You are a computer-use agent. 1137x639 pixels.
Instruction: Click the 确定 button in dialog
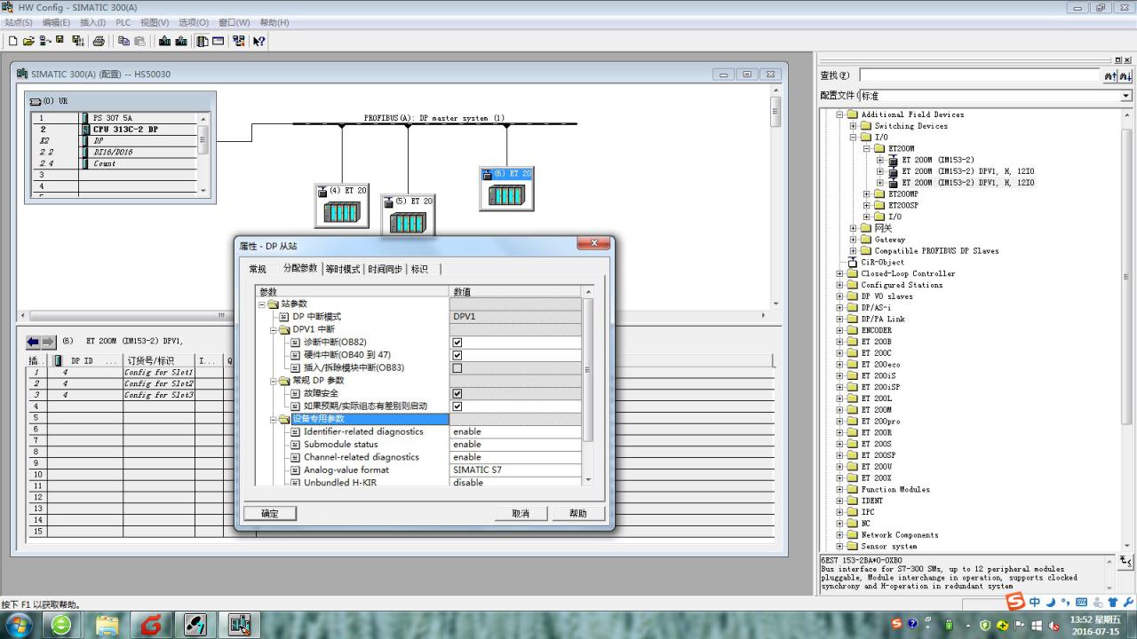pos(270,513)
